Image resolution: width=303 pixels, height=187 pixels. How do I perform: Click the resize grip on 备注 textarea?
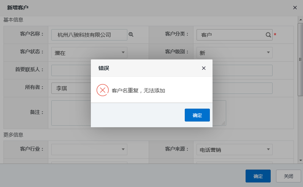(224, 123)
